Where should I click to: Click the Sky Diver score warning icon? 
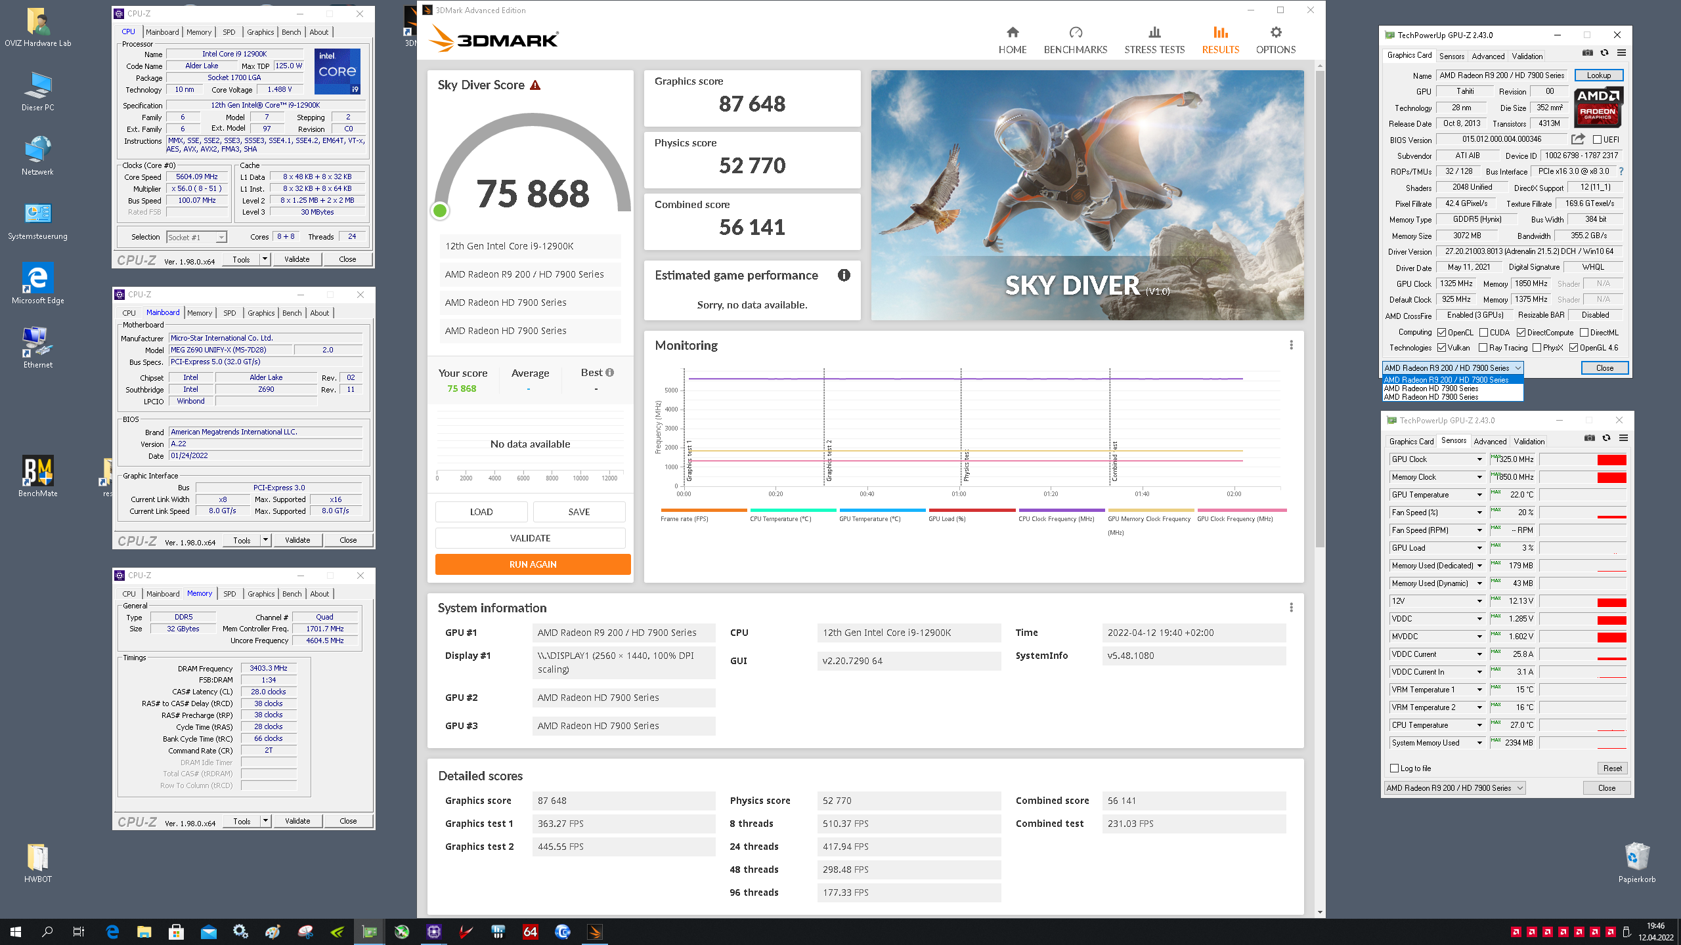point(535,85)
